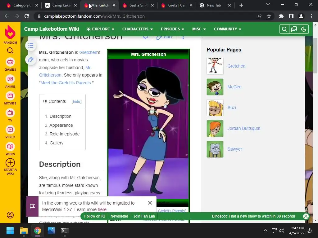Go back with the browser back arrow

[x=7, y=16]
